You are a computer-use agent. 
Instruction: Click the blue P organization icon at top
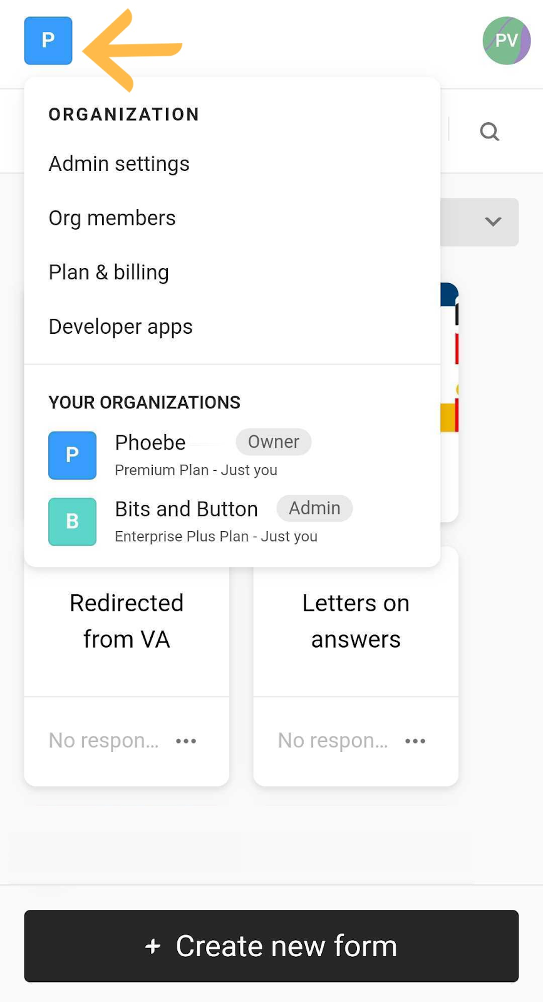point(48,41)
